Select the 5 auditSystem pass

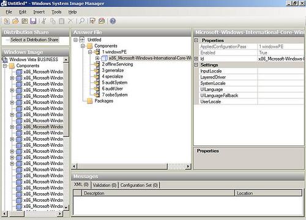(x=114, y=82)
